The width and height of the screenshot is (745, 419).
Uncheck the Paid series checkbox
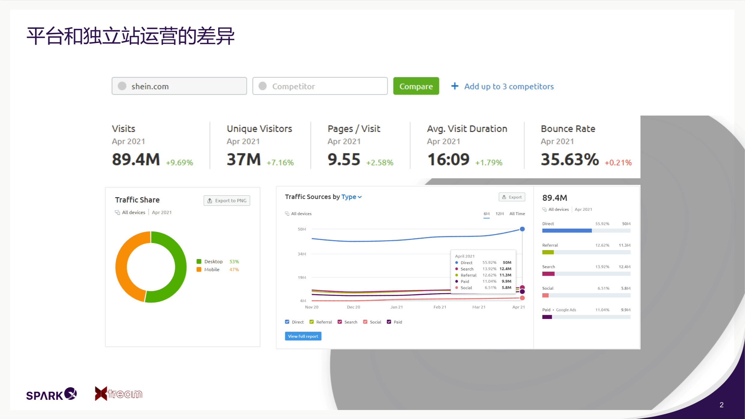[x=389, y=322]
